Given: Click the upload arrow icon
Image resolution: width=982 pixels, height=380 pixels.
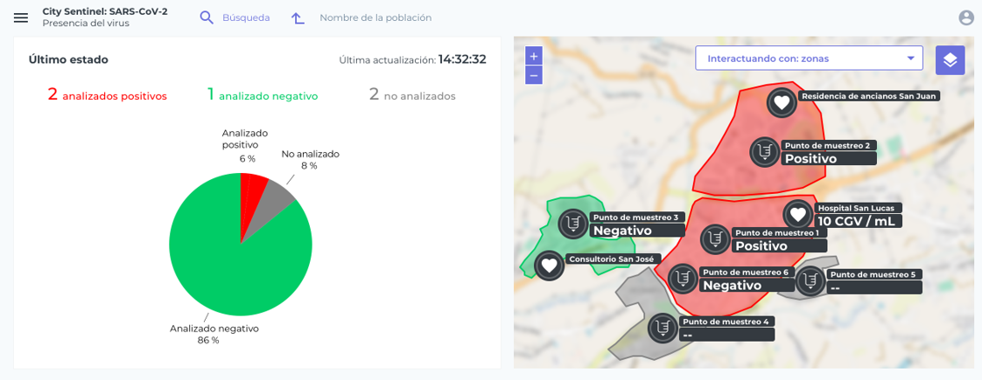Looking at the screenshot, I should [x=298, y=17].
